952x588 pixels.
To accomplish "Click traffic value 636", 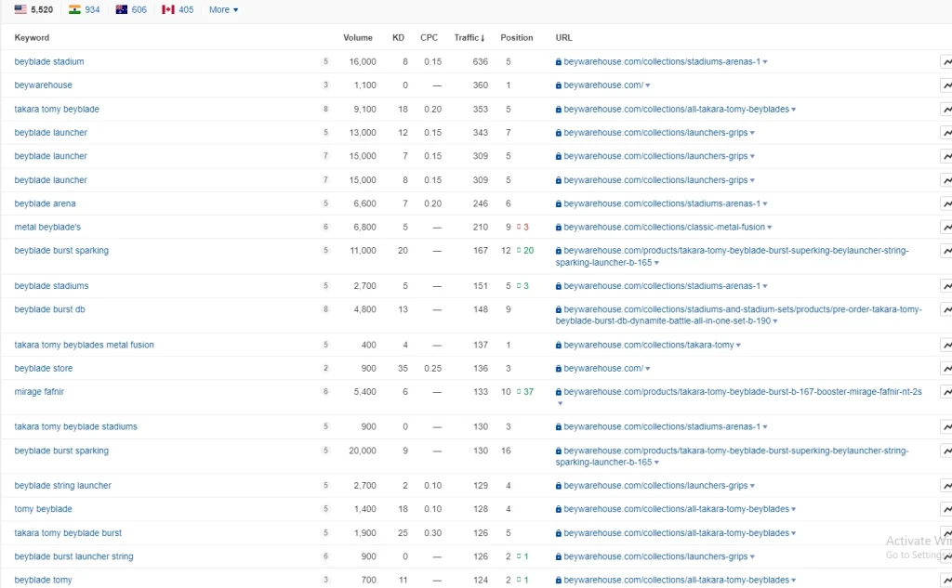I will pos(481,61).
